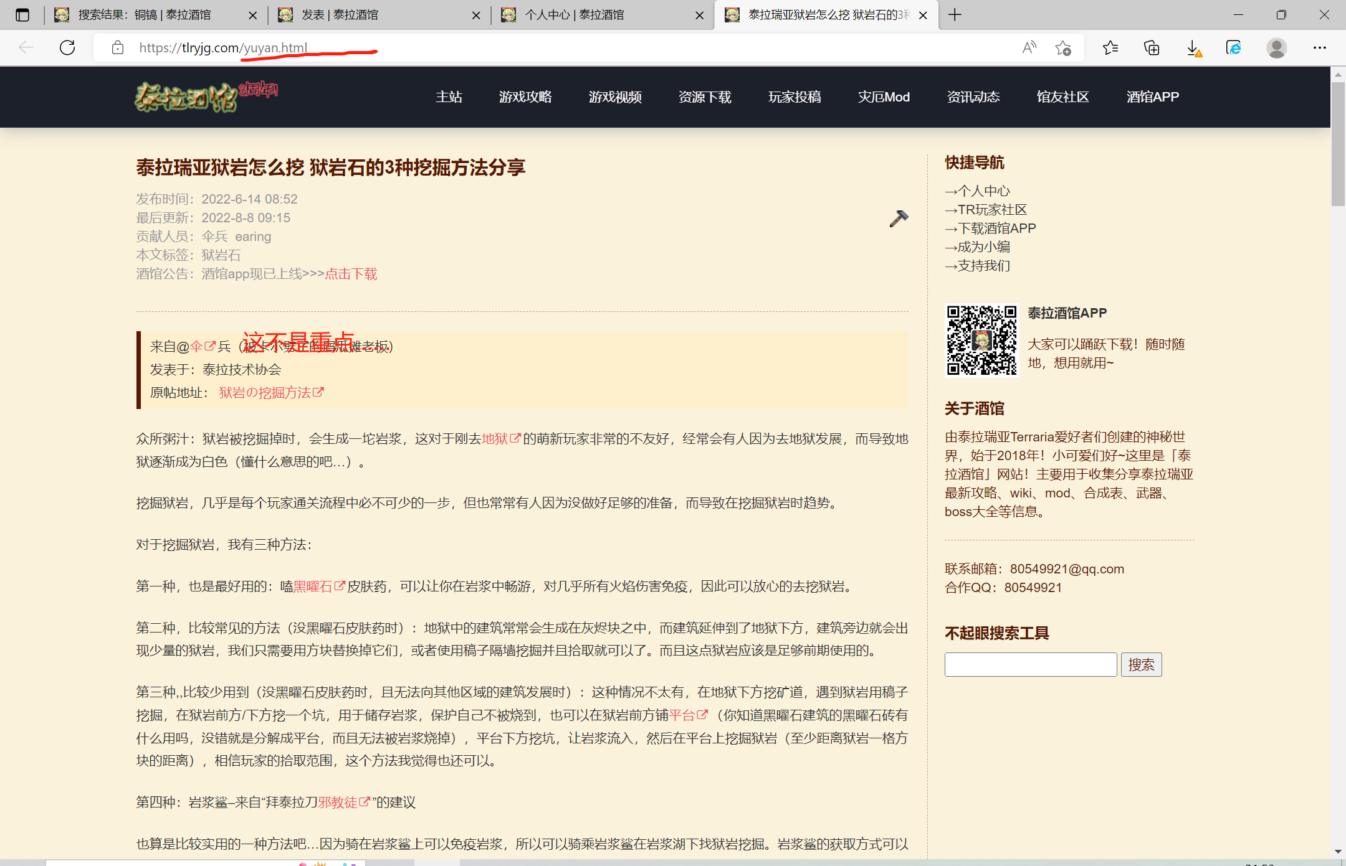Click the 泰拉酒馆APP QR code image

click(981, 340)
